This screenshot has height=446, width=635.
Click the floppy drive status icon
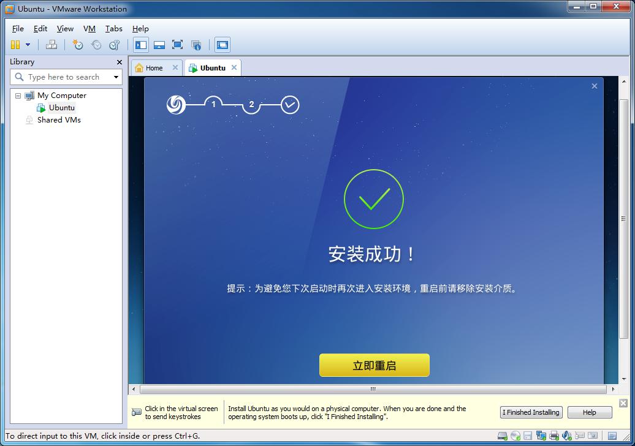[528, 436]
